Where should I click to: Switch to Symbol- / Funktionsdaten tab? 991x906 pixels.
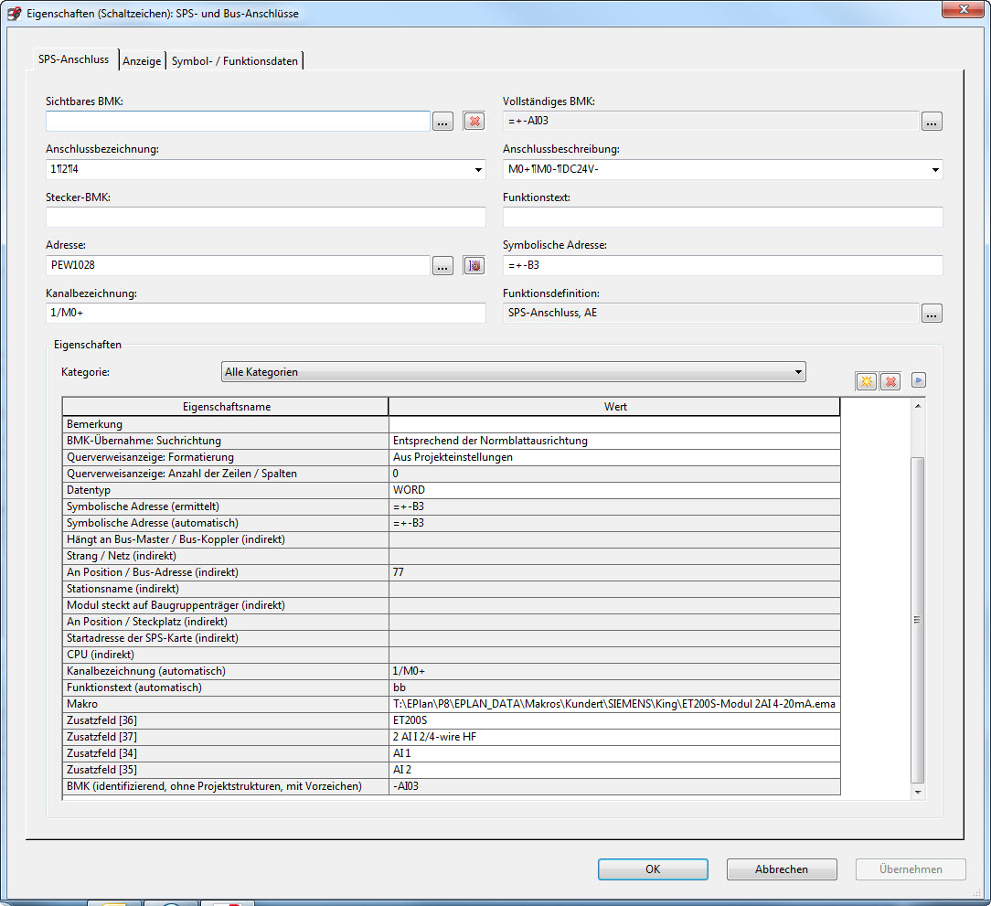coord(234,60)
